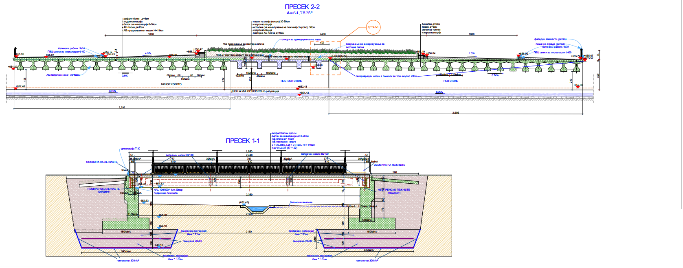Select the A=64,7825° angle text
This screenshot has height=268, width=683.
click(299, 13)
